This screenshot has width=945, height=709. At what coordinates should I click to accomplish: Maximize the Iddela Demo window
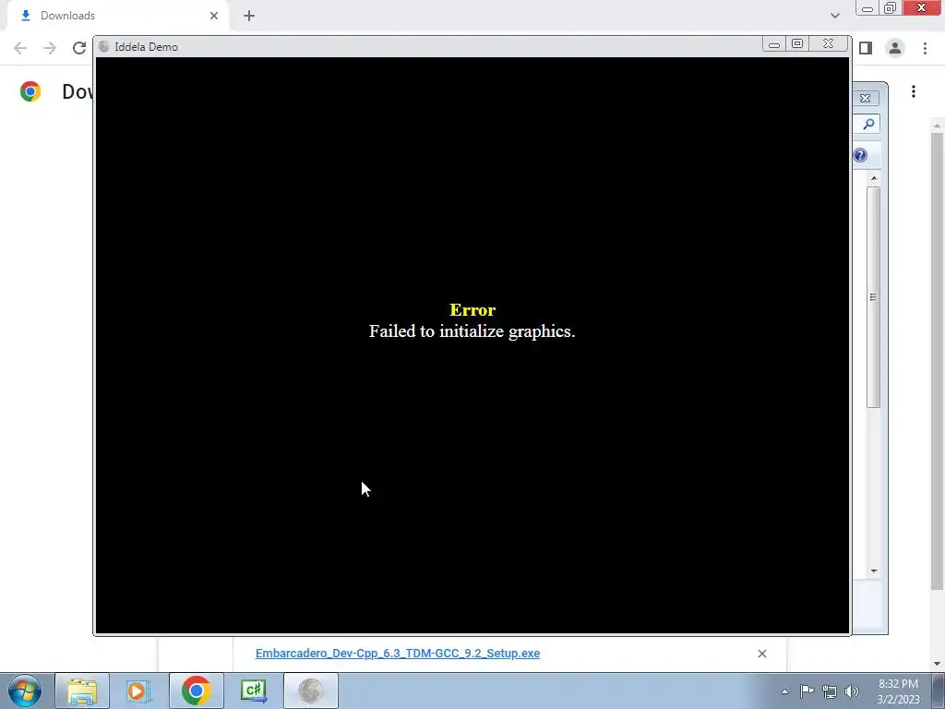pyautogui.click(x=797, y=44)
